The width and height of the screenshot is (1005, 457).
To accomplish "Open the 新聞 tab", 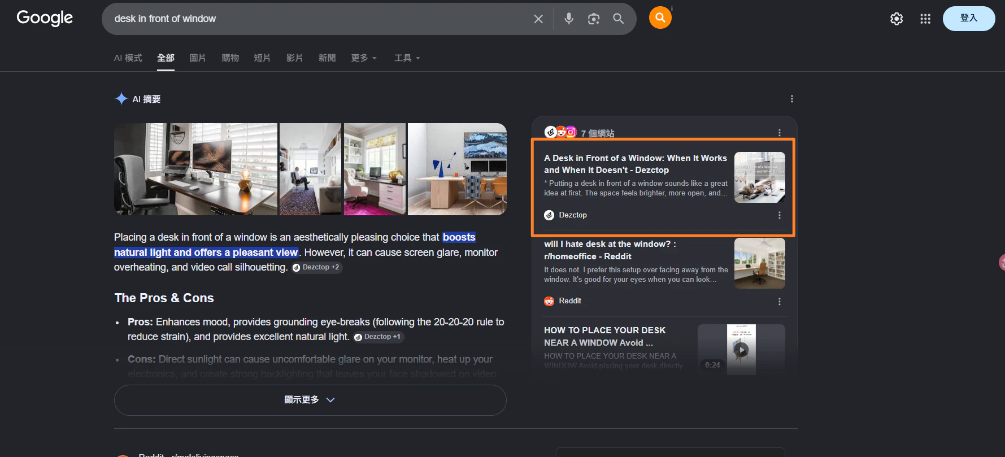I will tap(327, 58).
